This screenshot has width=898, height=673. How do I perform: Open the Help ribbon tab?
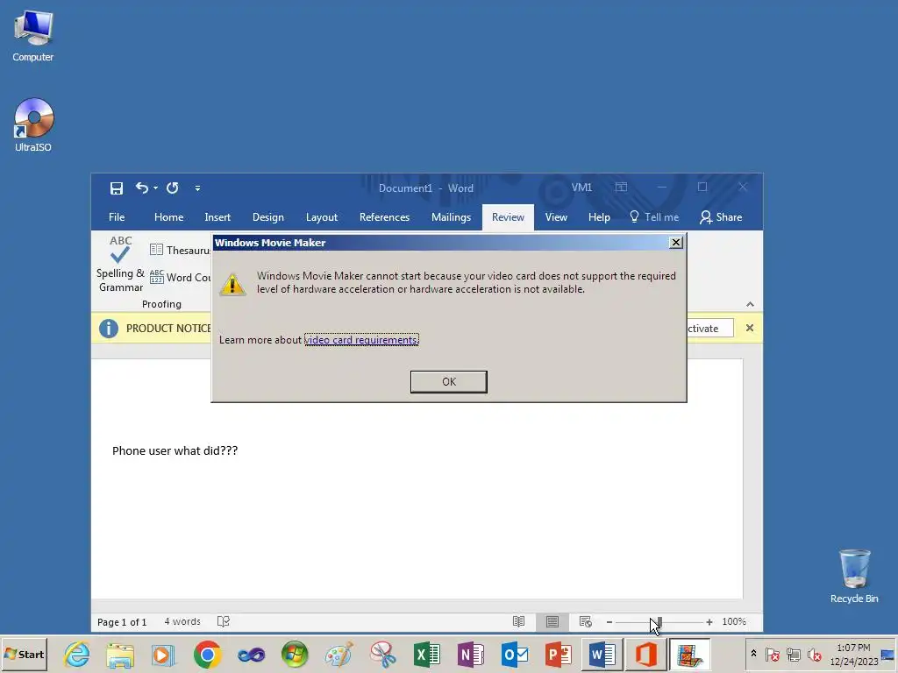(x=599, y=217)
